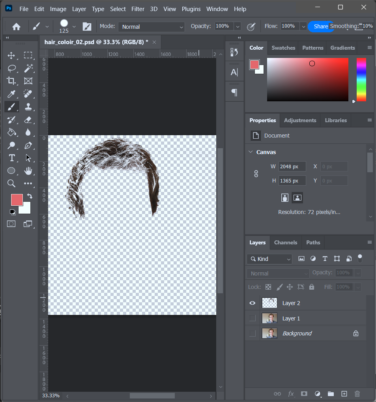This screenshot has height=402, width=376.
Task: Select the Zoom tool
Action: tap(11, 183)
